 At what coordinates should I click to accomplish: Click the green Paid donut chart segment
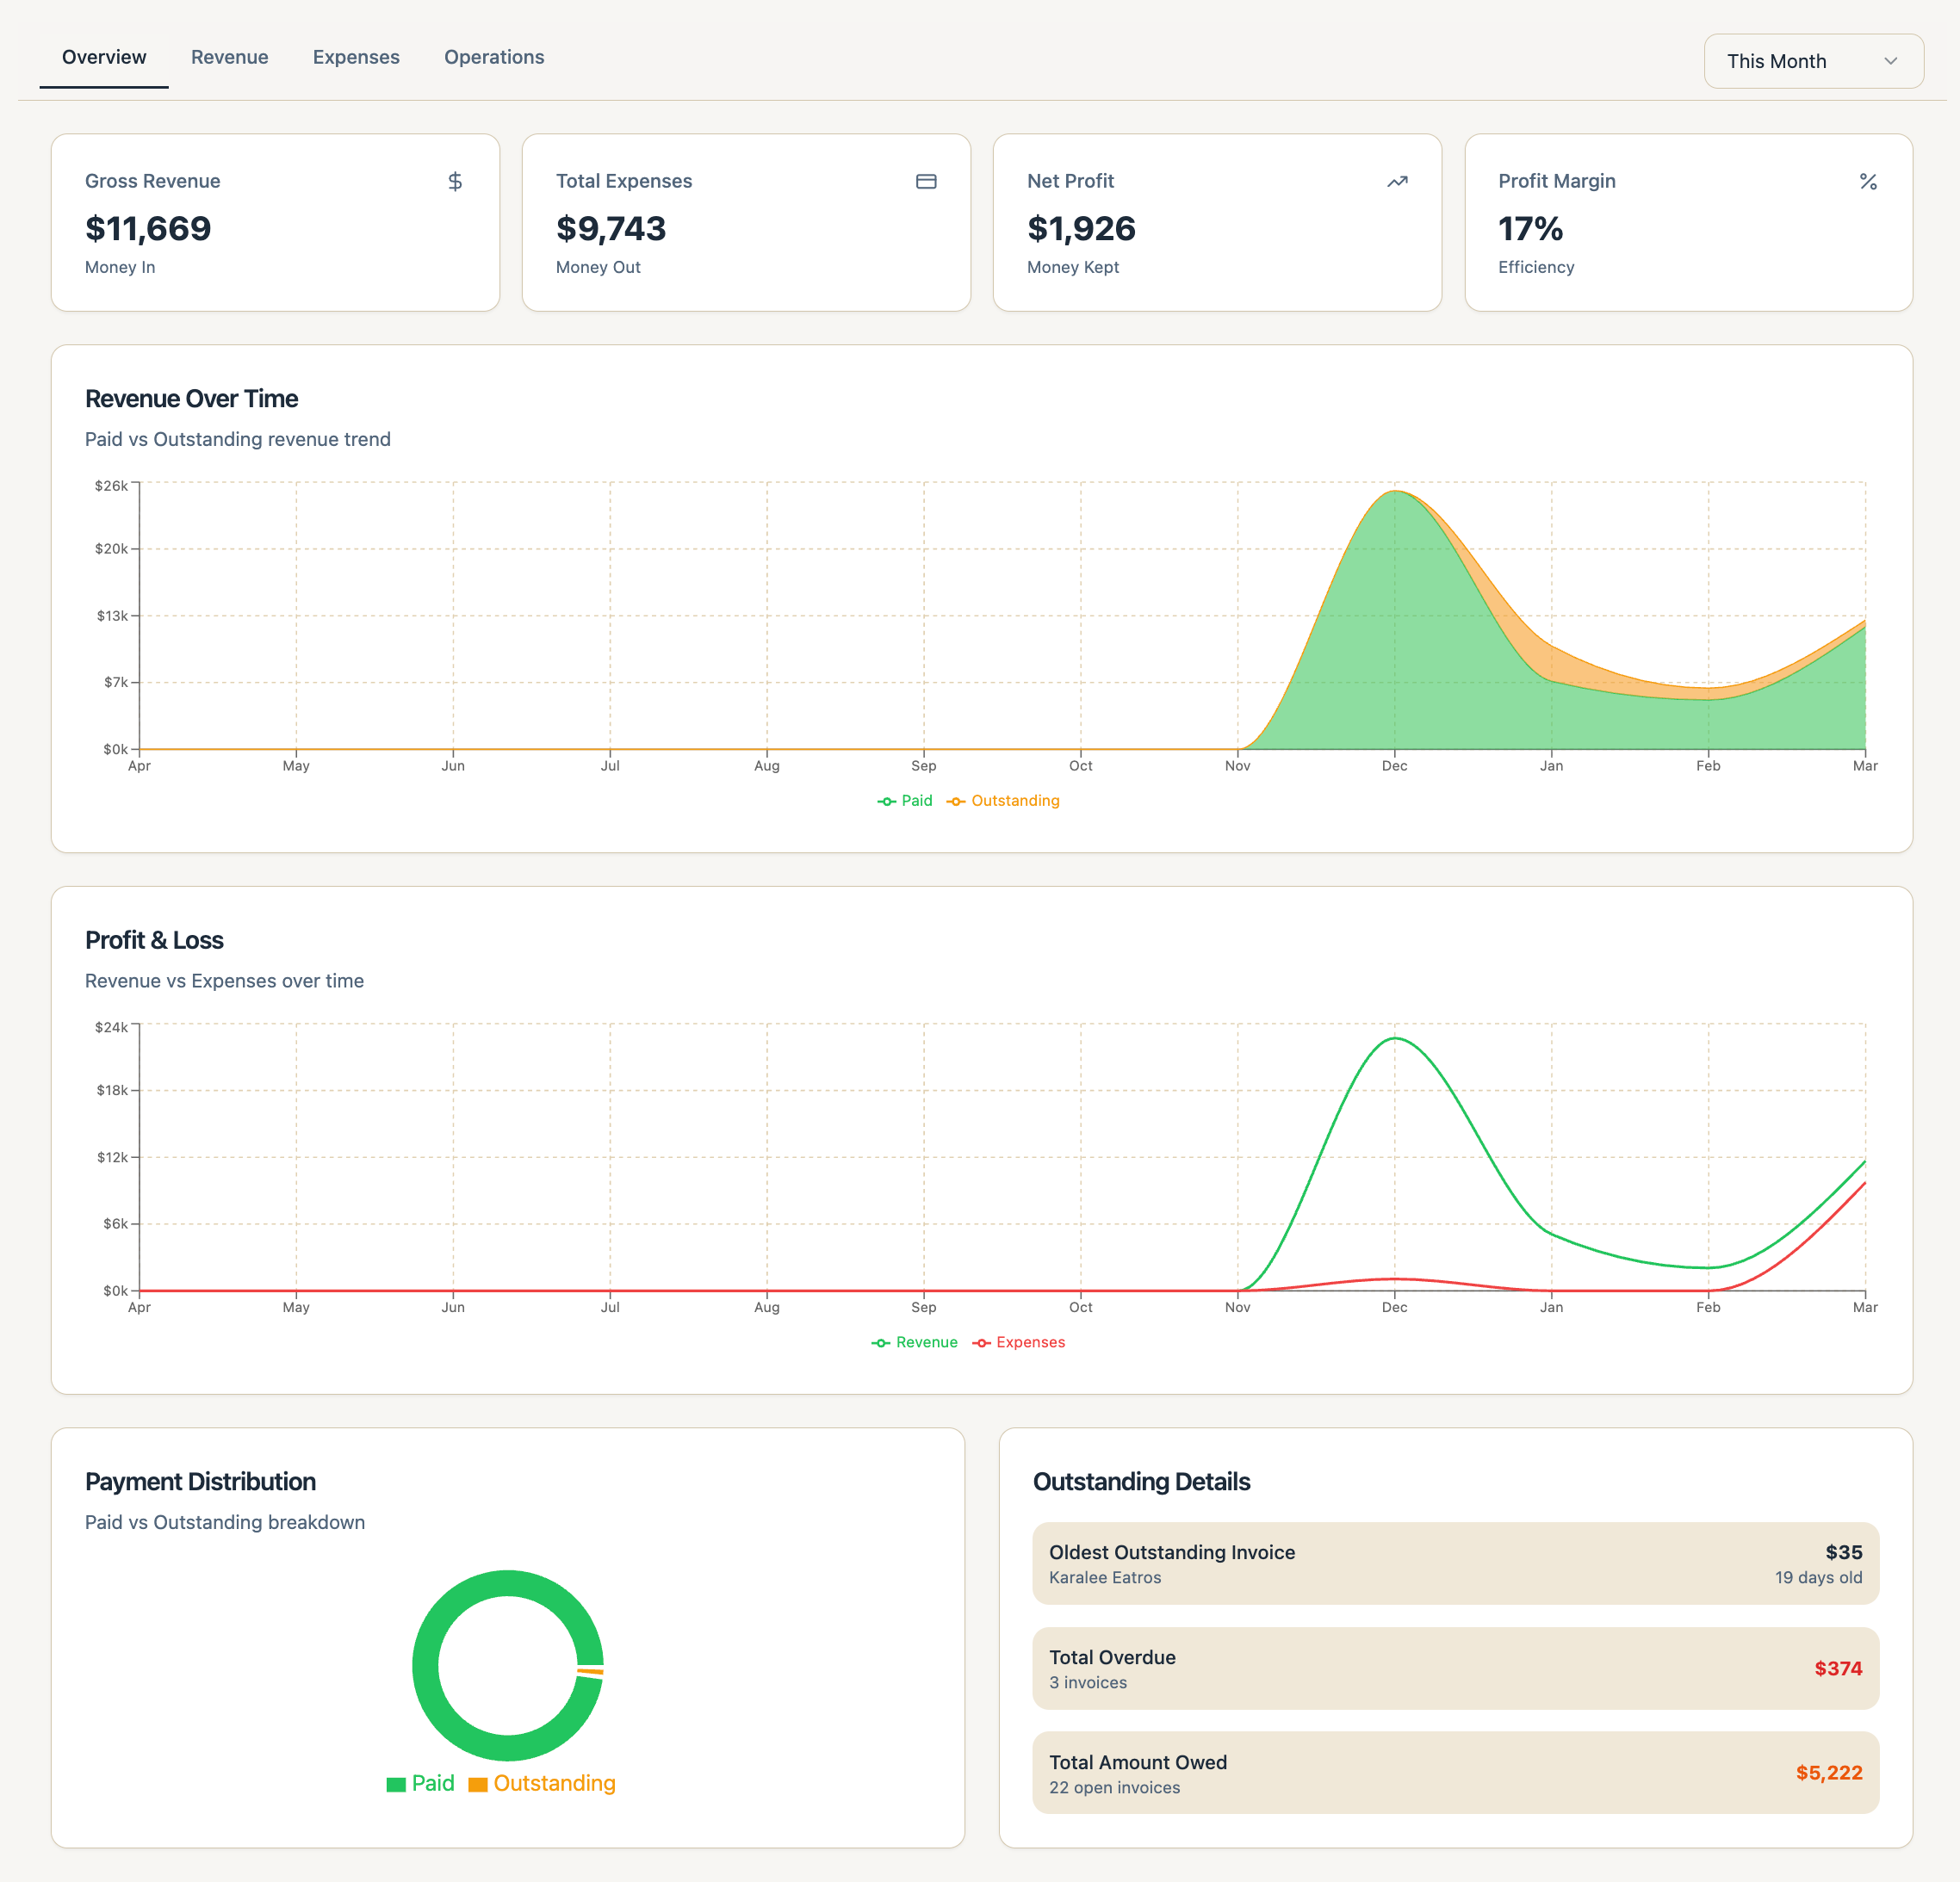click(x=428, y=1665)
